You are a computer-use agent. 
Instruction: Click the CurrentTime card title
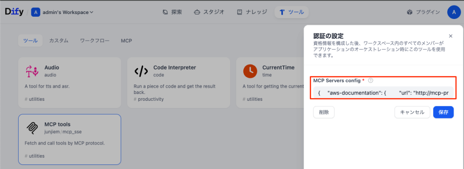pyautogui.click(x=279, y=67)
